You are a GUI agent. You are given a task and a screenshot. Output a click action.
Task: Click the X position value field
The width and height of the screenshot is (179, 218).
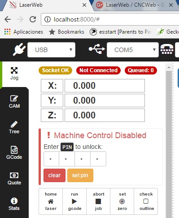[105, 86]
